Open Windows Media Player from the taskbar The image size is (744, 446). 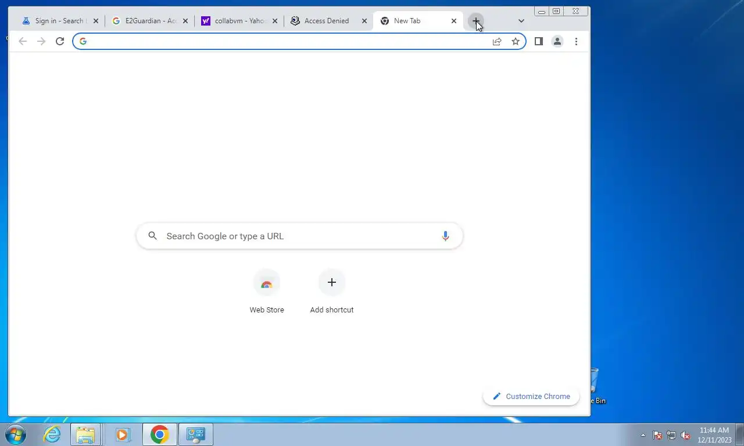pyautogui.click(x=122, y=434)
